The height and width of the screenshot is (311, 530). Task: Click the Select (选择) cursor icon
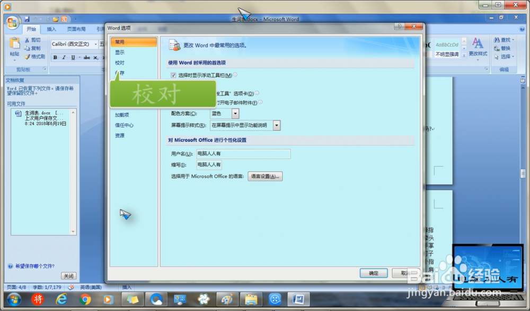click(497, 57)
